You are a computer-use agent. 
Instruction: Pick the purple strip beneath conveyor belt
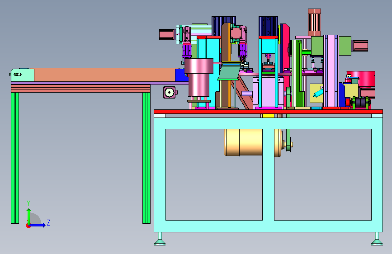[99, 83]
